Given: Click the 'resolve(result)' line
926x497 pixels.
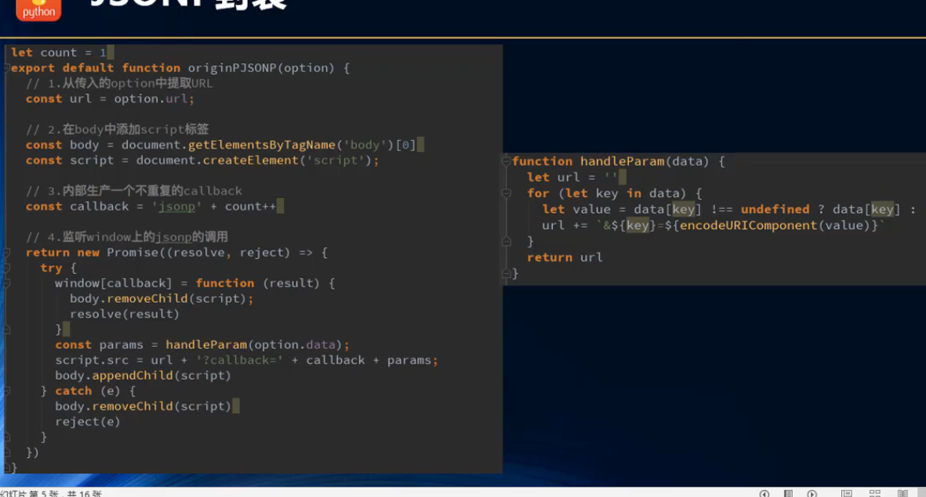Looking at the screenshot, I should (125, 314).
